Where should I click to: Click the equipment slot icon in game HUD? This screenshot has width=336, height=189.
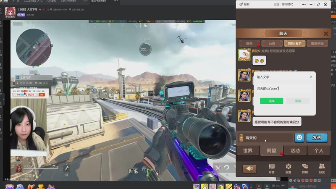point(67,168)
